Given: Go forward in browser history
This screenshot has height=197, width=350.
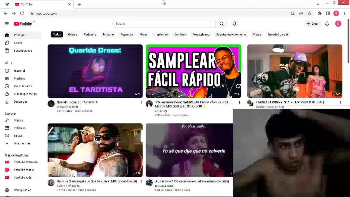Looking at the screenshot, I should click(x=14, y=13).
